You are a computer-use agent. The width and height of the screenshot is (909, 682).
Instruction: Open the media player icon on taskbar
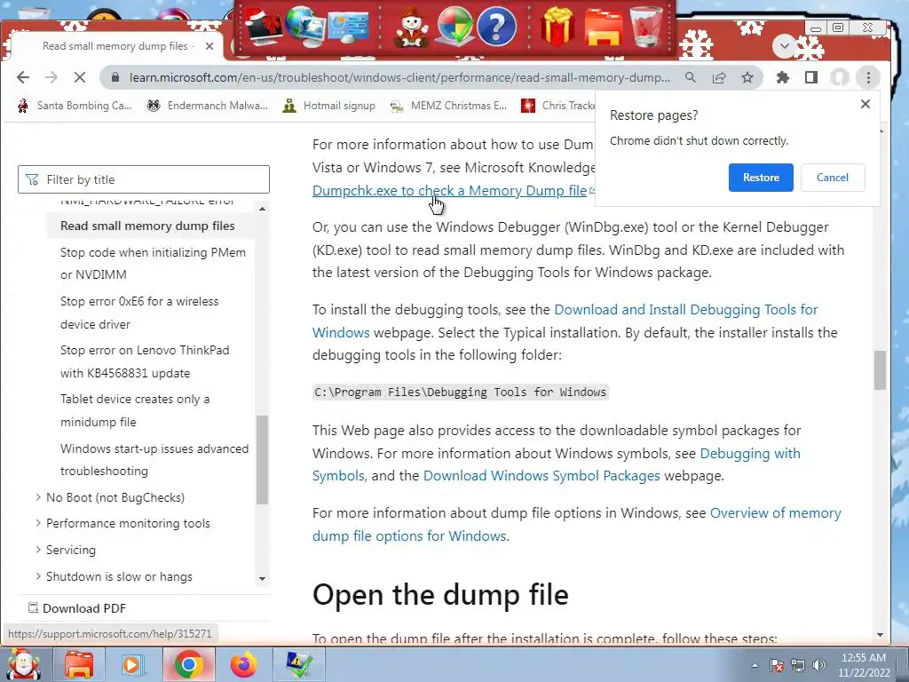click(131, 664)
